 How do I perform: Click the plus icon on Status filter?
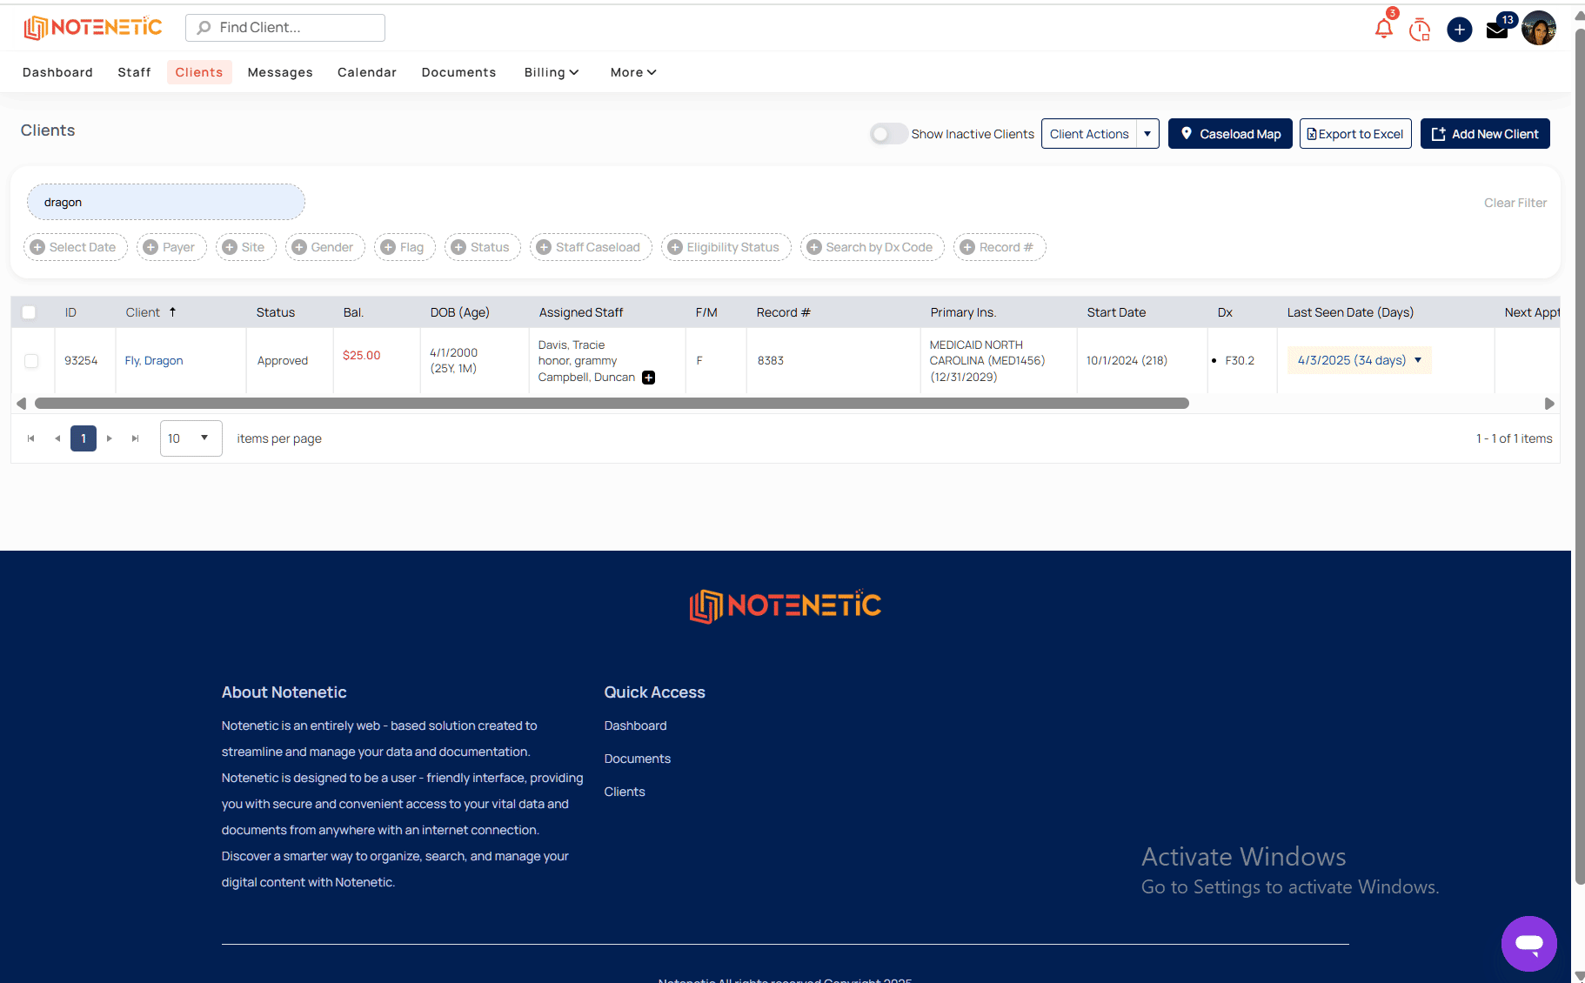click(x=458, y=247)
